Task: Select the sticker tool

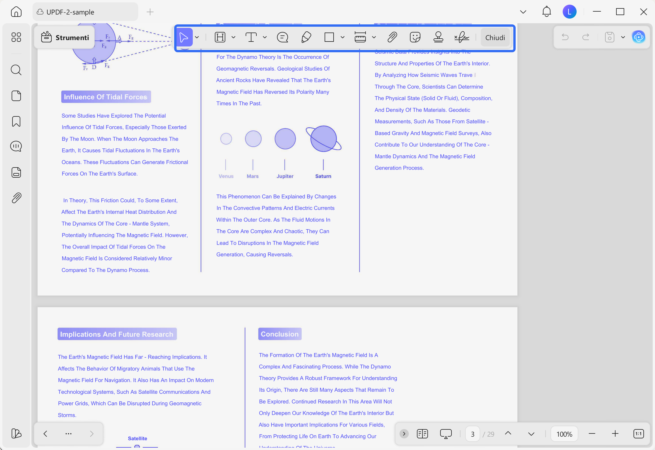Action: coord(415,37)
